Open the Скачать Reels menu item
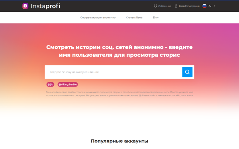The image size is (239, 149). [x=134, y=17]
